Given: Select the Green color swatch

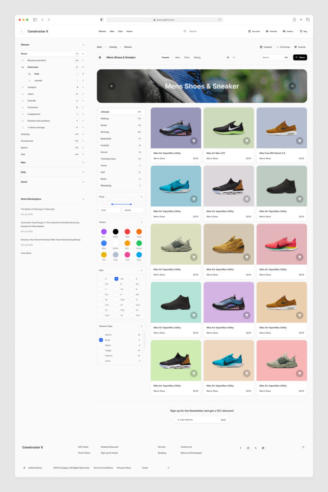Looking at the screenshot, I should point(139,243).
